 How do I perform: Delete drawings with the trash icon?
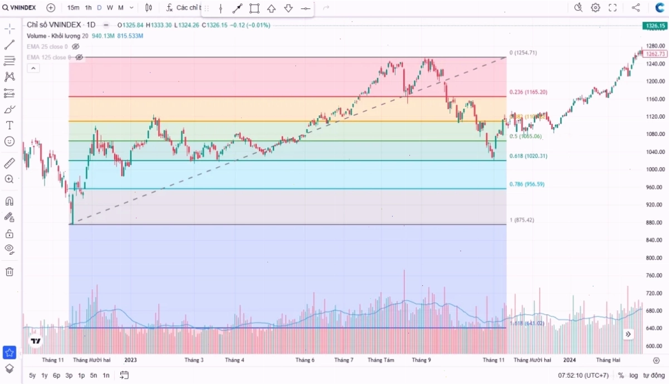[x=9, y=272]
